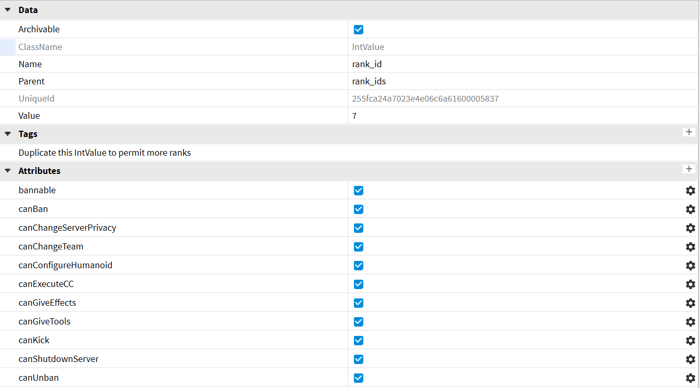Viewport: 700px width, 388px height.
Task: Collapse the Attributes section
Action: click(7, 170)
